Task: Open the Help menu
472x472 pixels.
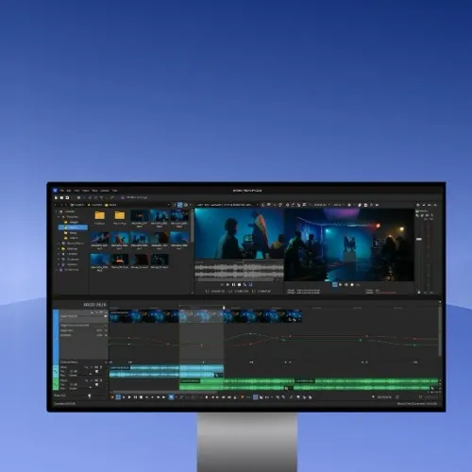Action: 114,191
